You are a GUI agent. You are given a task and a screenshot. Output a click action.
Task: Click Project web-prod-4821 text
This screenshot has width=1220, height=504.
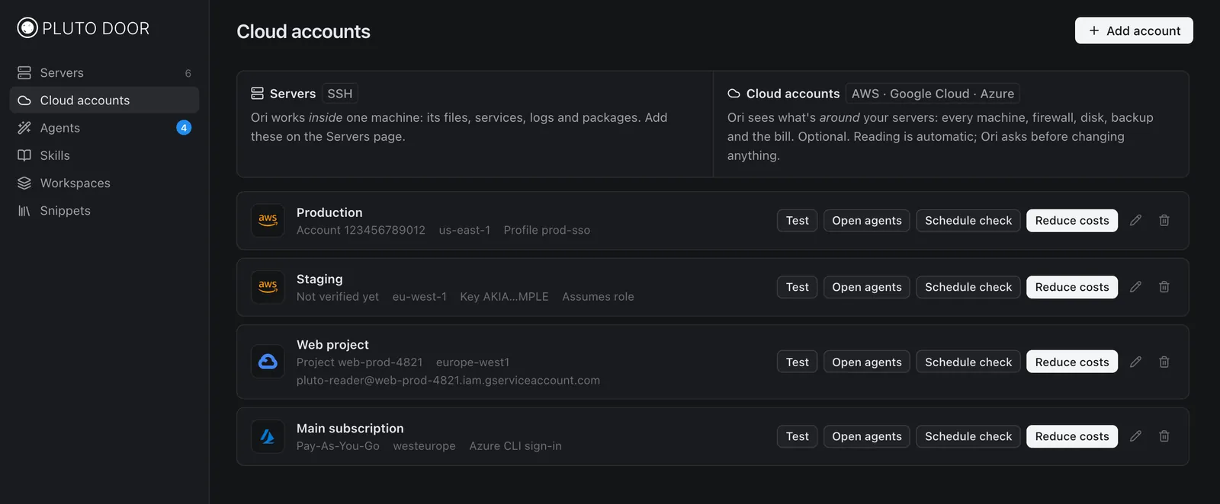359,362
